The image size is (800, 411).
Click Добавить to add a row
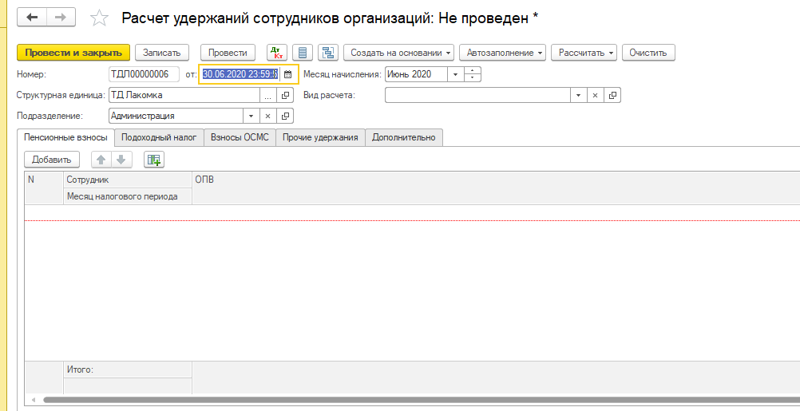(52, 160)
